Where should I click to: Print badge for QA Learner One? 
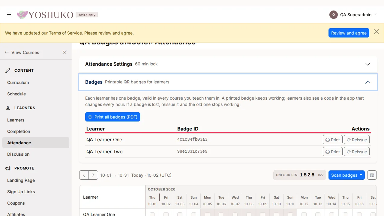tap(333, 140)
